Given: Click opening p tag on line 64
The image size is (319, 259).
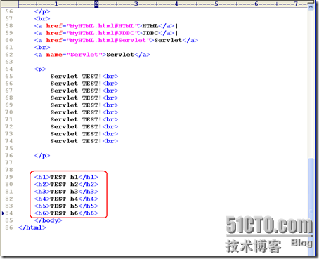Looking at the screenshot, I should 40,69.
